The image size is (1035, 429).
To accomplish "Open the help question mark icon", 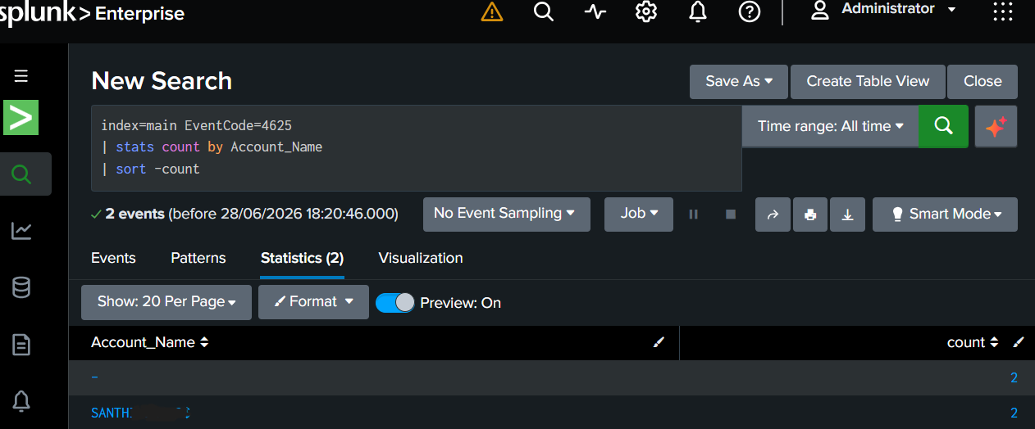I will tap(749, 11).
